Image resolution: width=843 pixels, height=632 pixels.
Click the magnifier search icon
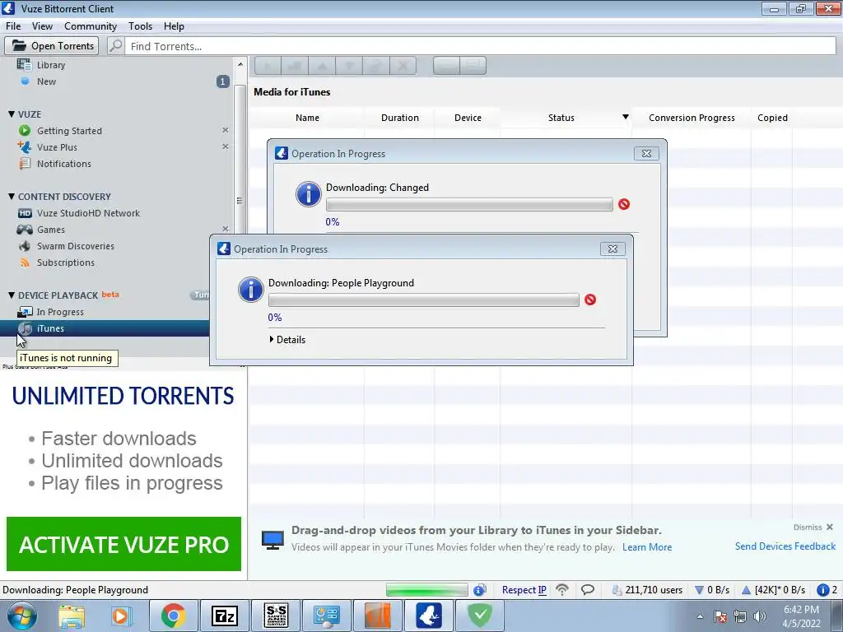pyautogui.click(x=115, y=46)
